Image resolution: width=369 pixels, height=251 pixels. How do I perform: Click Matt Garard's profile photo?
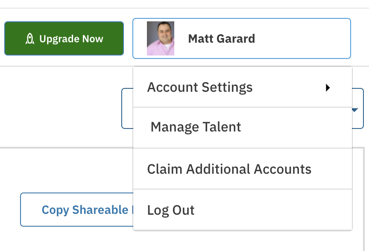[161, 38]
